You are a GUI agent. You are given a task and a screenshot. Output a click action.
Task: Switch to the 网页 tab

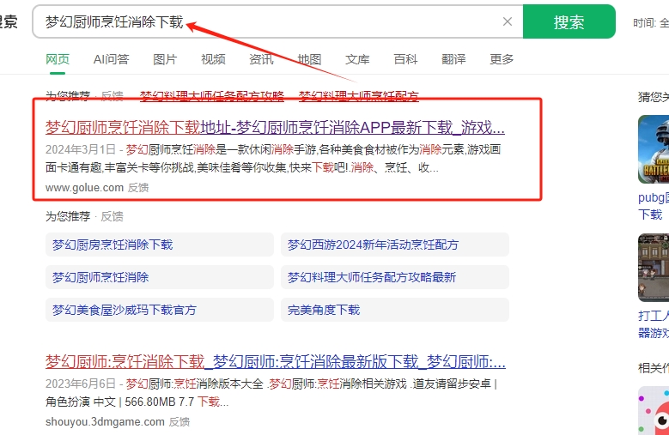pos(58,59)
